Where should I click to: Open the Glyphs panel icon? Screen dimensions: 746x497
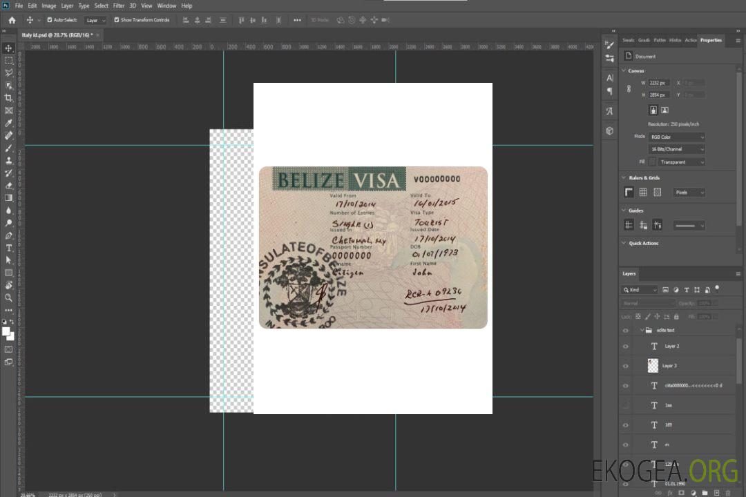tap(610, 111)
